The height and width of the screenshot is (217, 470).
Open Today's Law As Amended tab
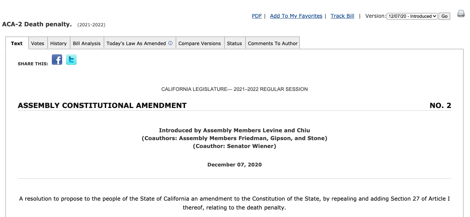coord(136,43)
